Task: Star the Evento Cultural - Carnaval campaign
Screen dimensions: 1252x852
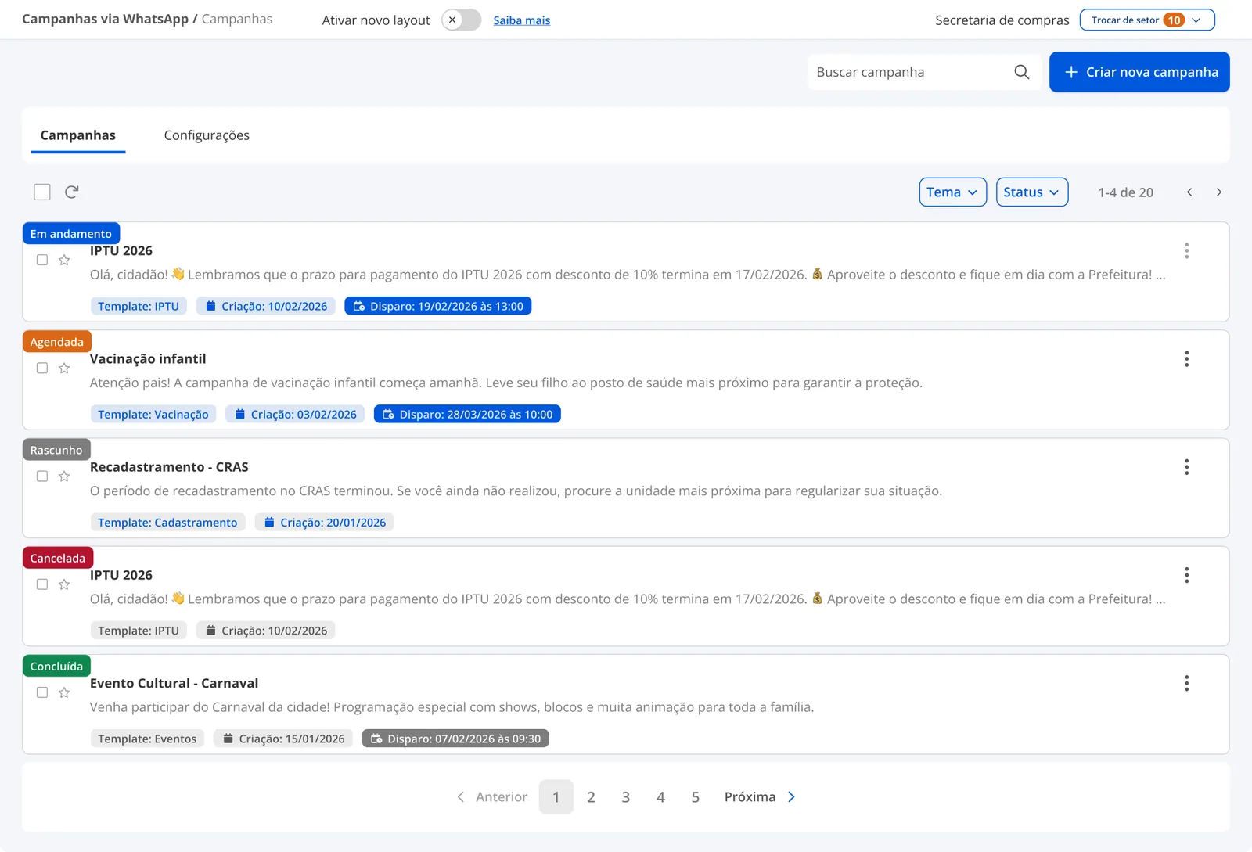Action: [64, 692]
